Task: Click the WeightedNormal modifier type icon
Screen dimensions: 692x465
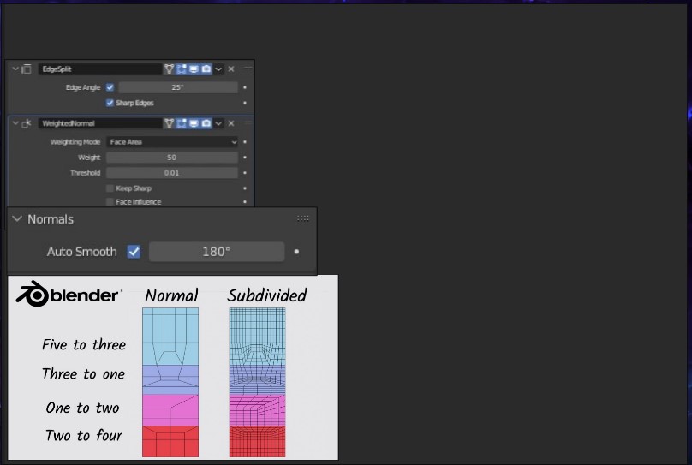Action: pos(27,123)
